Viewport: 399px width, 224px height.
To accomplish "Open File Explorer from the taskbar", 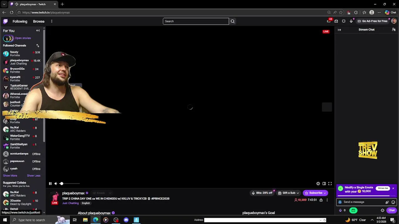I will coord(85,220).
